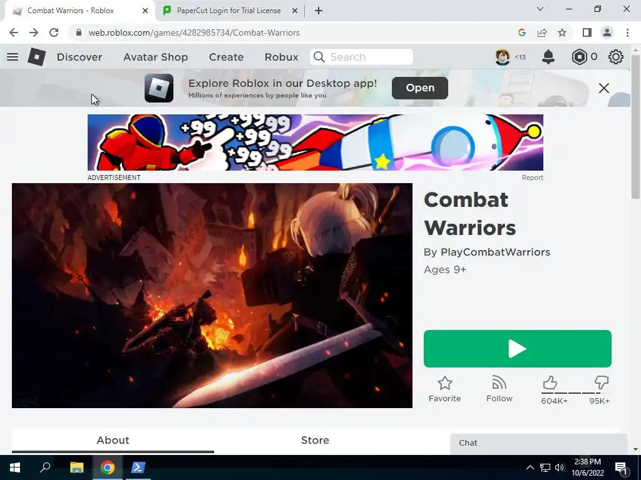641x480 pixels.
Task: Go to the Create page
Action: [x=226, y=57]
